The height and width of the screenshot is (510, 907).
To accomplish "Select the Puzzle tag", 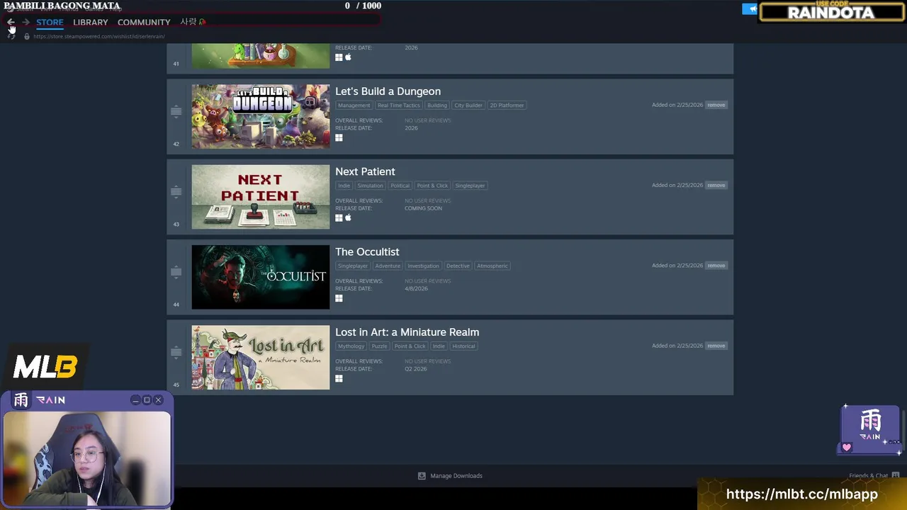I will tap(380, 346).
